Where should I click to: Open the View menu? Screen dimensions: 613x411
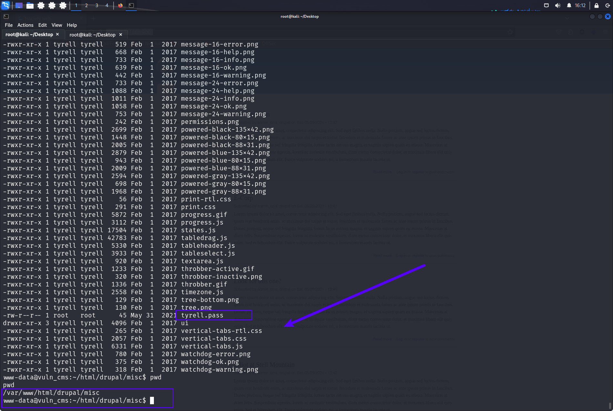57,25
